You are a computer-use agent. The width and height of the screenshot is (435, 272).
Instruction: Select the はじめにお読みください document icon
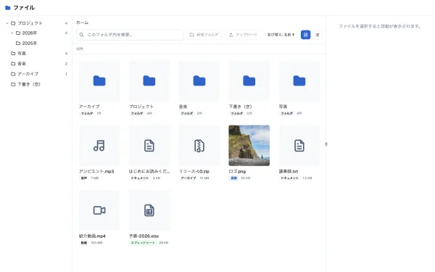pos(149,146)
